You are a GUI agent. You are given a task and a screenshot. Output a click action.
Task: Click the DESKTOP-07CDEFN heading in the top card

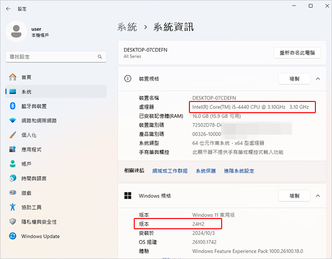[145, 50]
